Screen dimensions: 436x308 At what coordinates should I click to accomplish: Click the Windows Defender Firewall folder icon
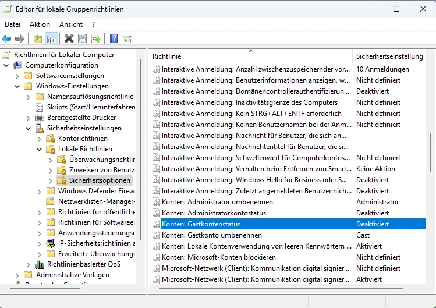pos(50,191)
